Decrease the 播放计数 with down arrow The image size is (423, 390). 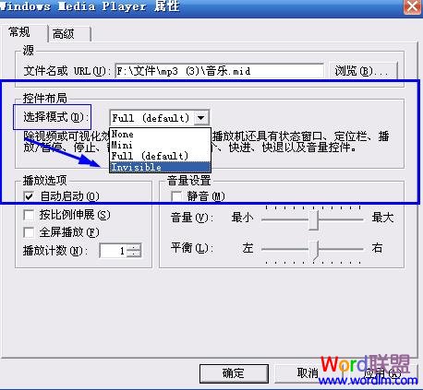point(134,254)
